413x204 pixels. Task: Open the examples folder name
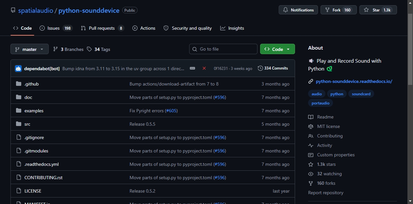pyautogui.click(x=34, y=111)
